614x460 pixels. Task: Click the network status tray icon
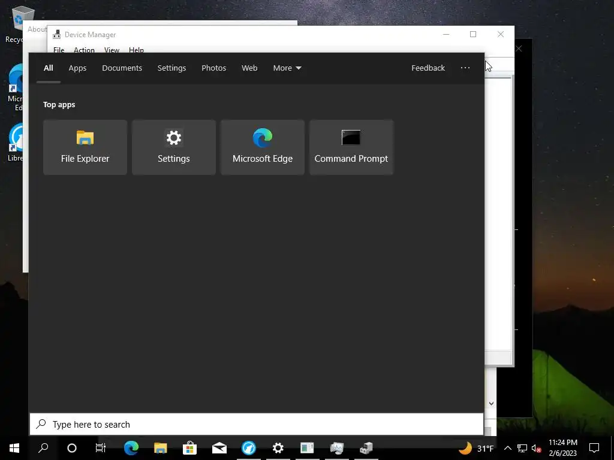tap(522, 448)
